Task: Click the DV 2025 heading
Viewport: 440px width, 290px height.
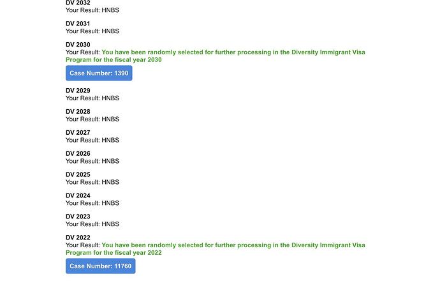Action: point(78,175)
